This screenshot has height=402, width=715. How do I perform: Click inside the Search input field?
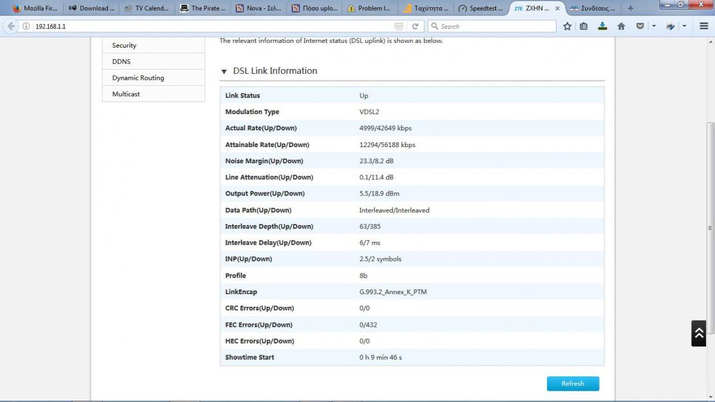(x=495, y=26)
